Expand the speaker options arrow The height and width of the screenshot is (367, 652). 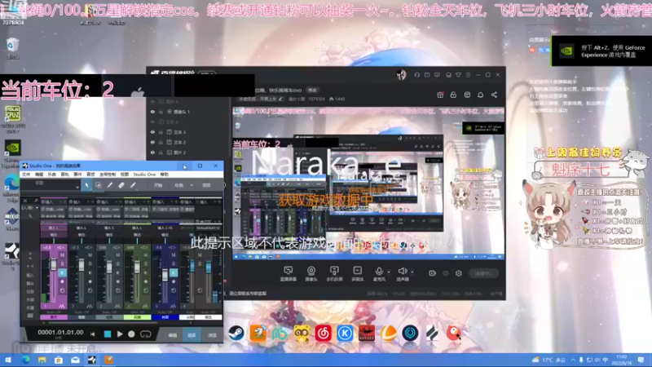(x=412, y=272)
